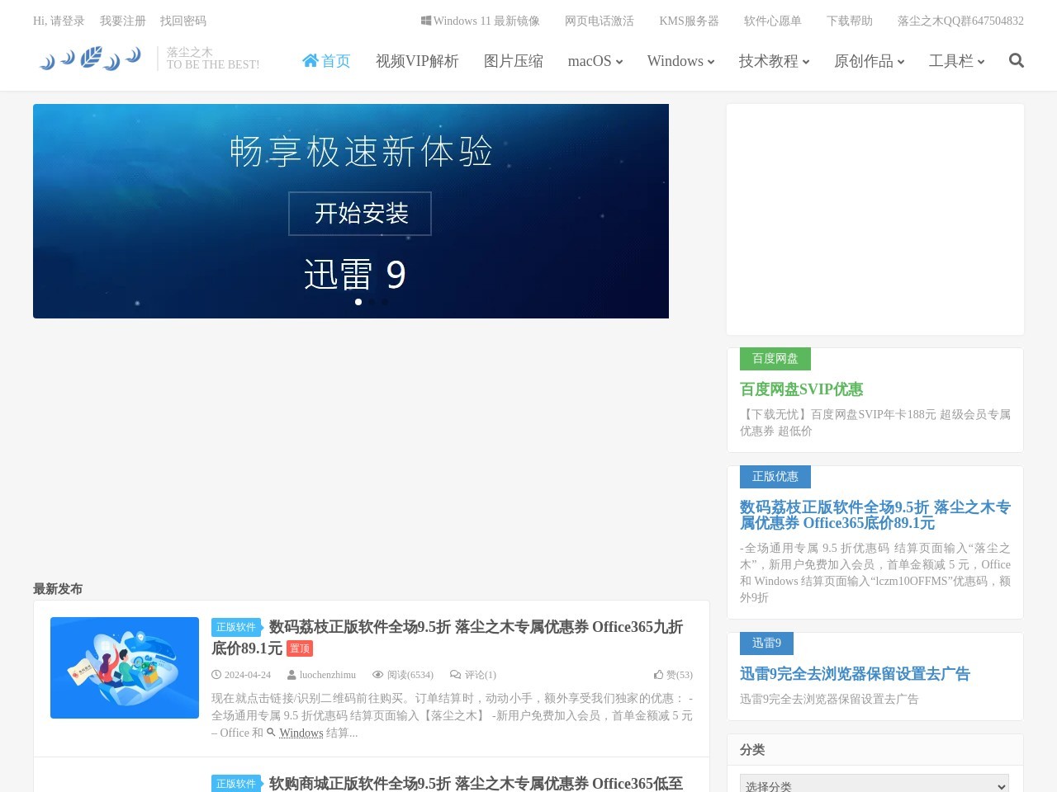
Task: Click the 开始安装 button in banner
Action: pyautogui.click(x=360, y=214)
